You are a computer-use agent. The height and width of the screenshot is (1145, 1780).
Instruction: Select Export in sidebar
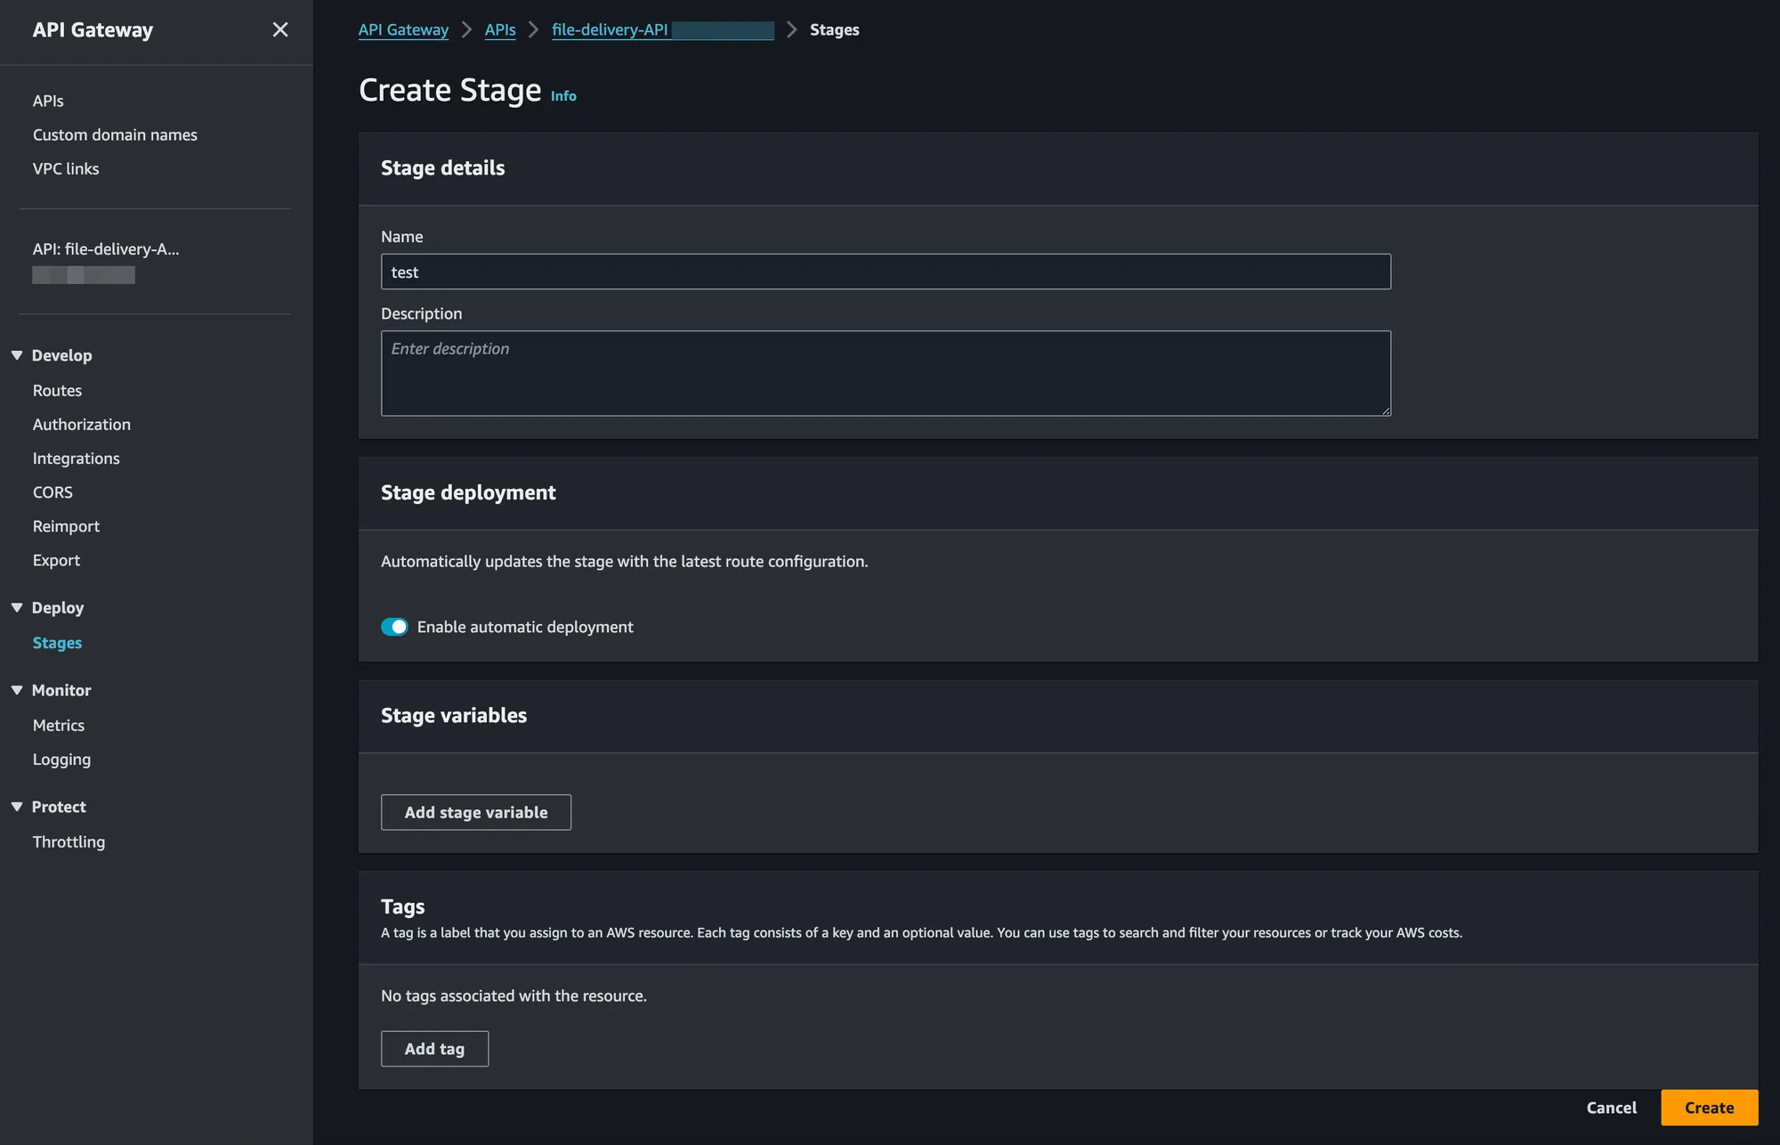(56, 559)
